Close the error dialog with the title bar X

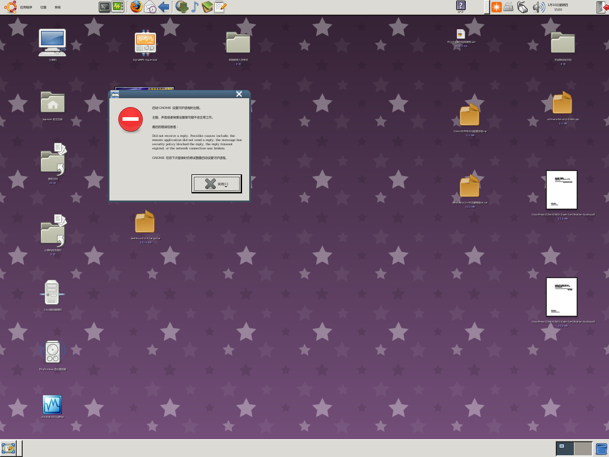click(x=239, y=94)
